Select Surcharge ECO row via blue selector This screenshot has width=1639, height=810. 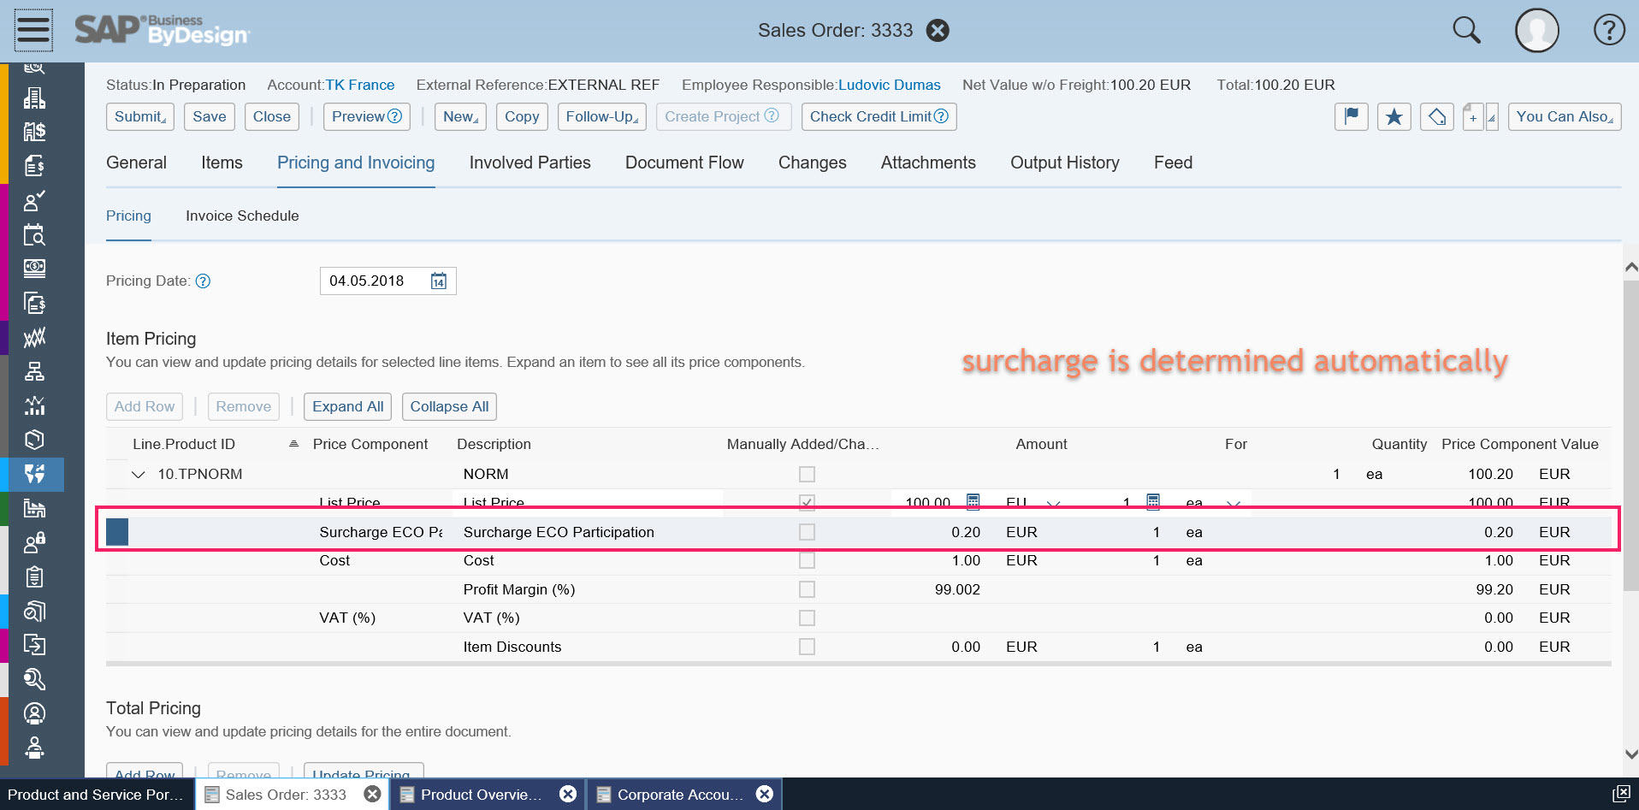[117, 532]
